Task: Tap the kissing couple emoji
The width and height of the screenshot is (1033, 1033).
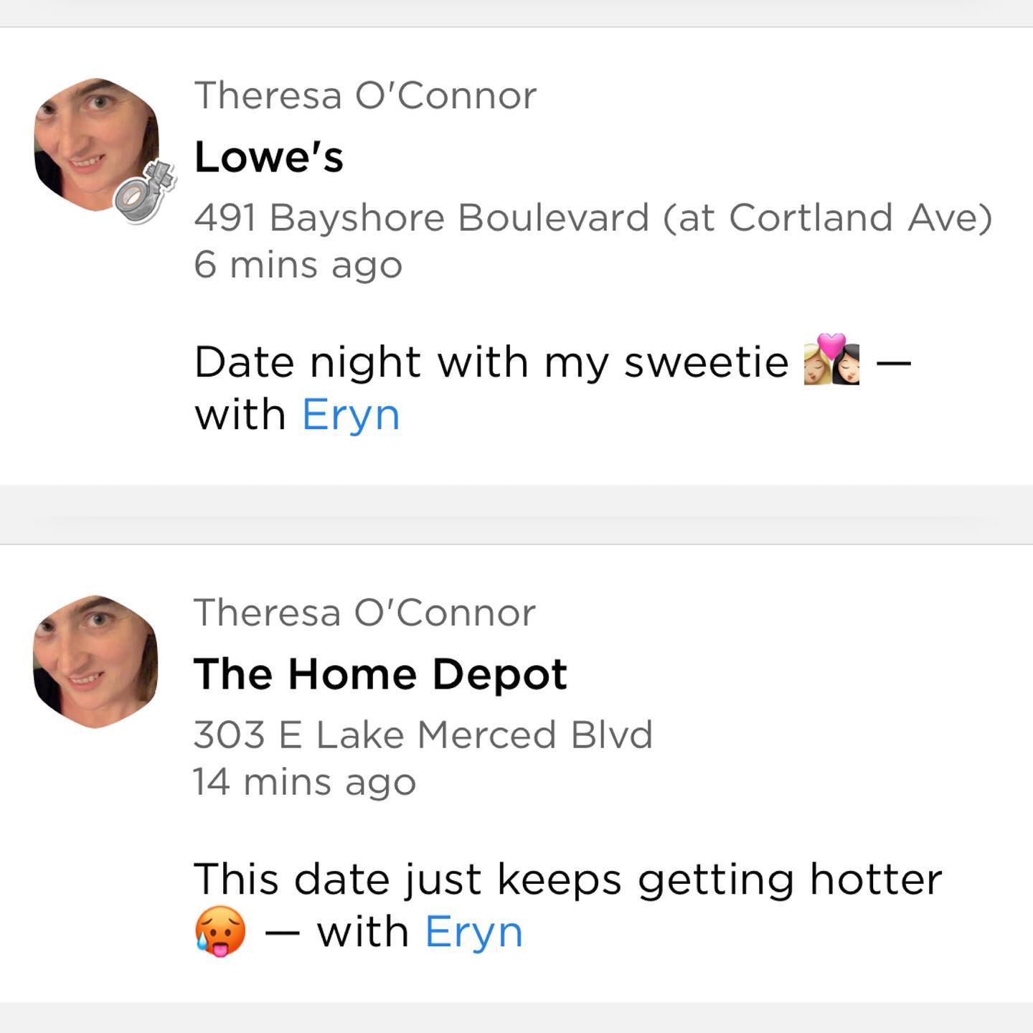Action: click(x=831, y=360)
